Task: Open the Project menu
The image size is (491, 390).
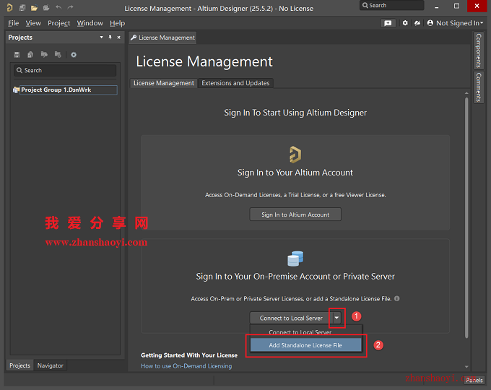Action: [59, 23]
